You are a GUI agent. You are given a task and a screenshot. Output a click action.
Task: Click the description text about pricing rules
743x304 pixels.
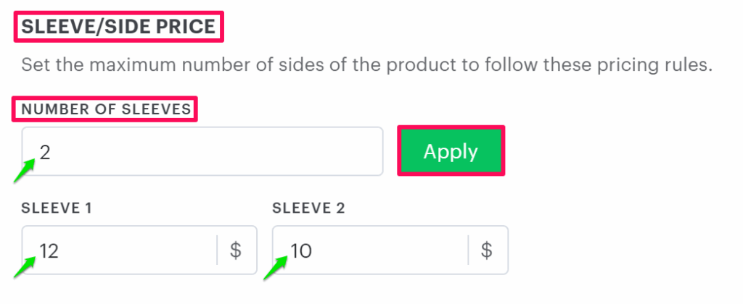[x=366, y=66]
